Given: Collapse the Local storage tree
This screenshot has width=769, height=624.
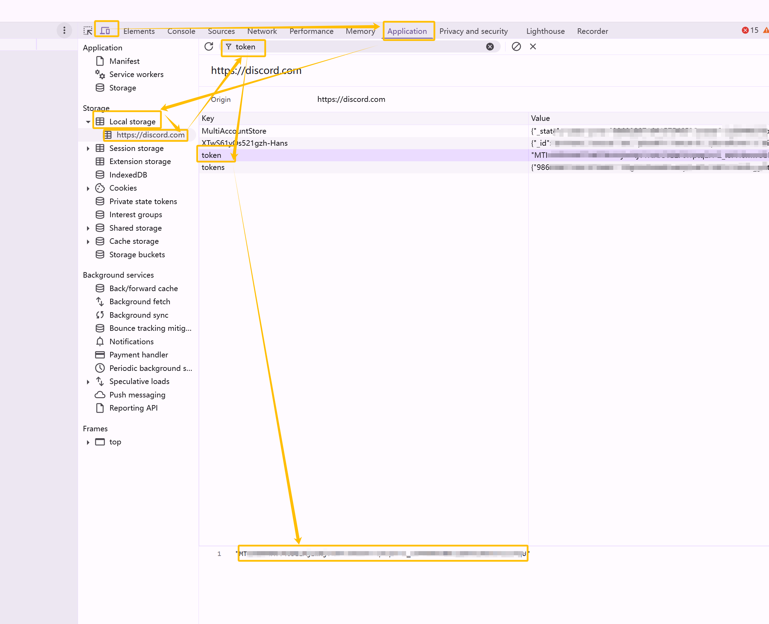Looking at the screenshot, I should pyautogui.click(x=88, y=122).
